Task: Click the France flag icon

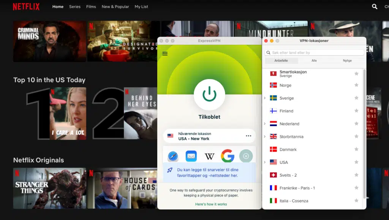Action: pyautogui.click(x=273, y=188)
